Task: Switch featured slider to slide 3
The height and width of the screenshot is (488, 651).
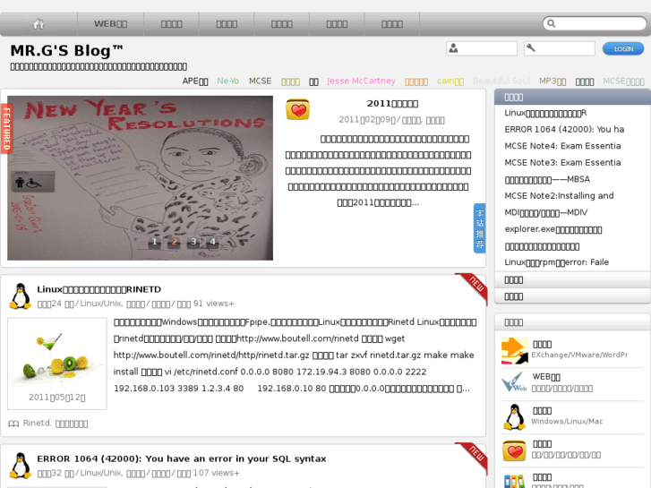Action: click(x=193, y=241)
